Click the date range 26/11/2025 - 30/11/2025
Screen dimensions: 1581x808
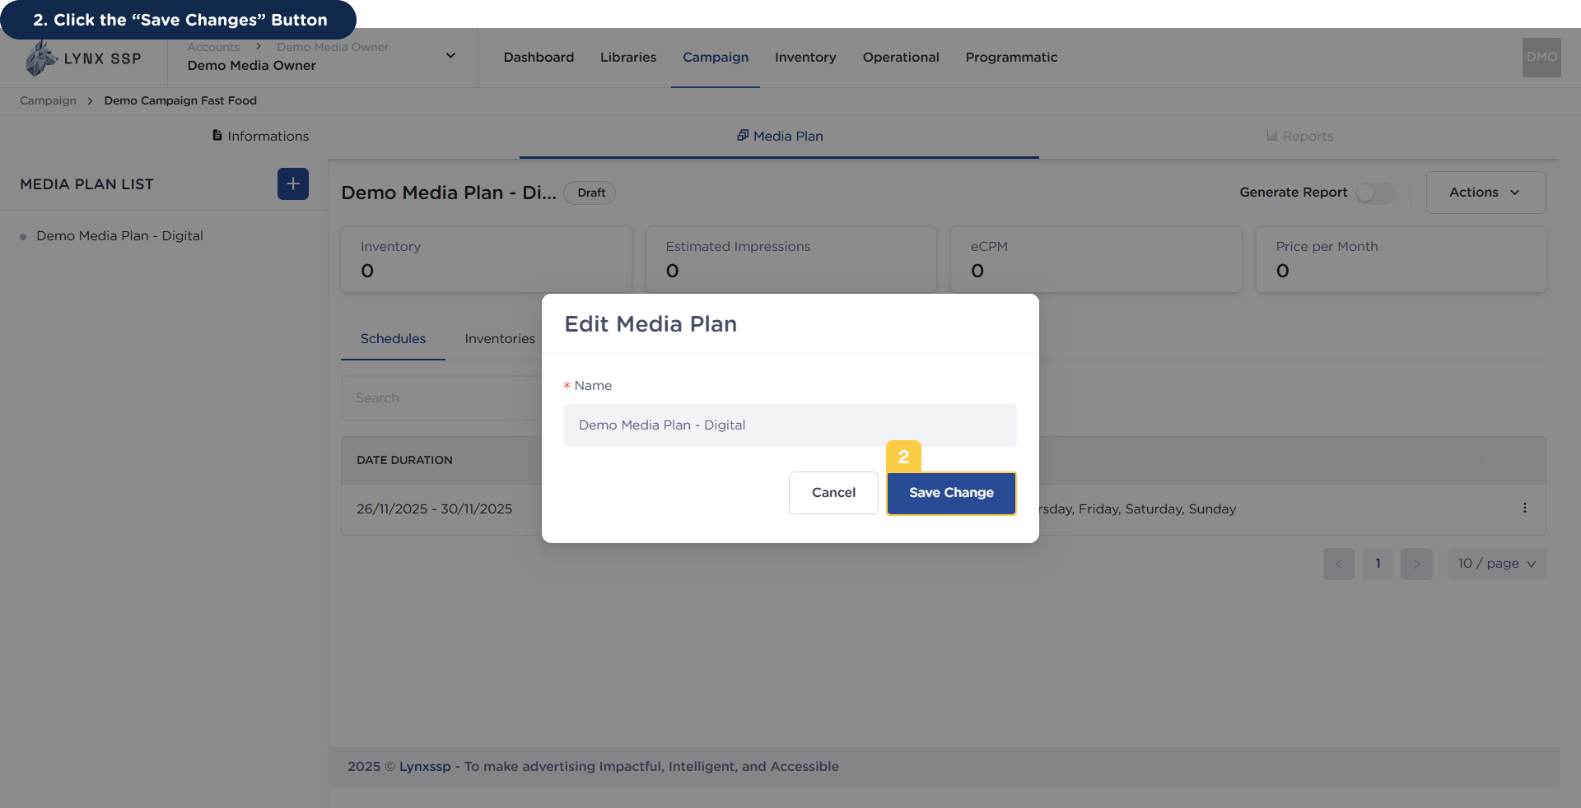click(x=434, y=509)
